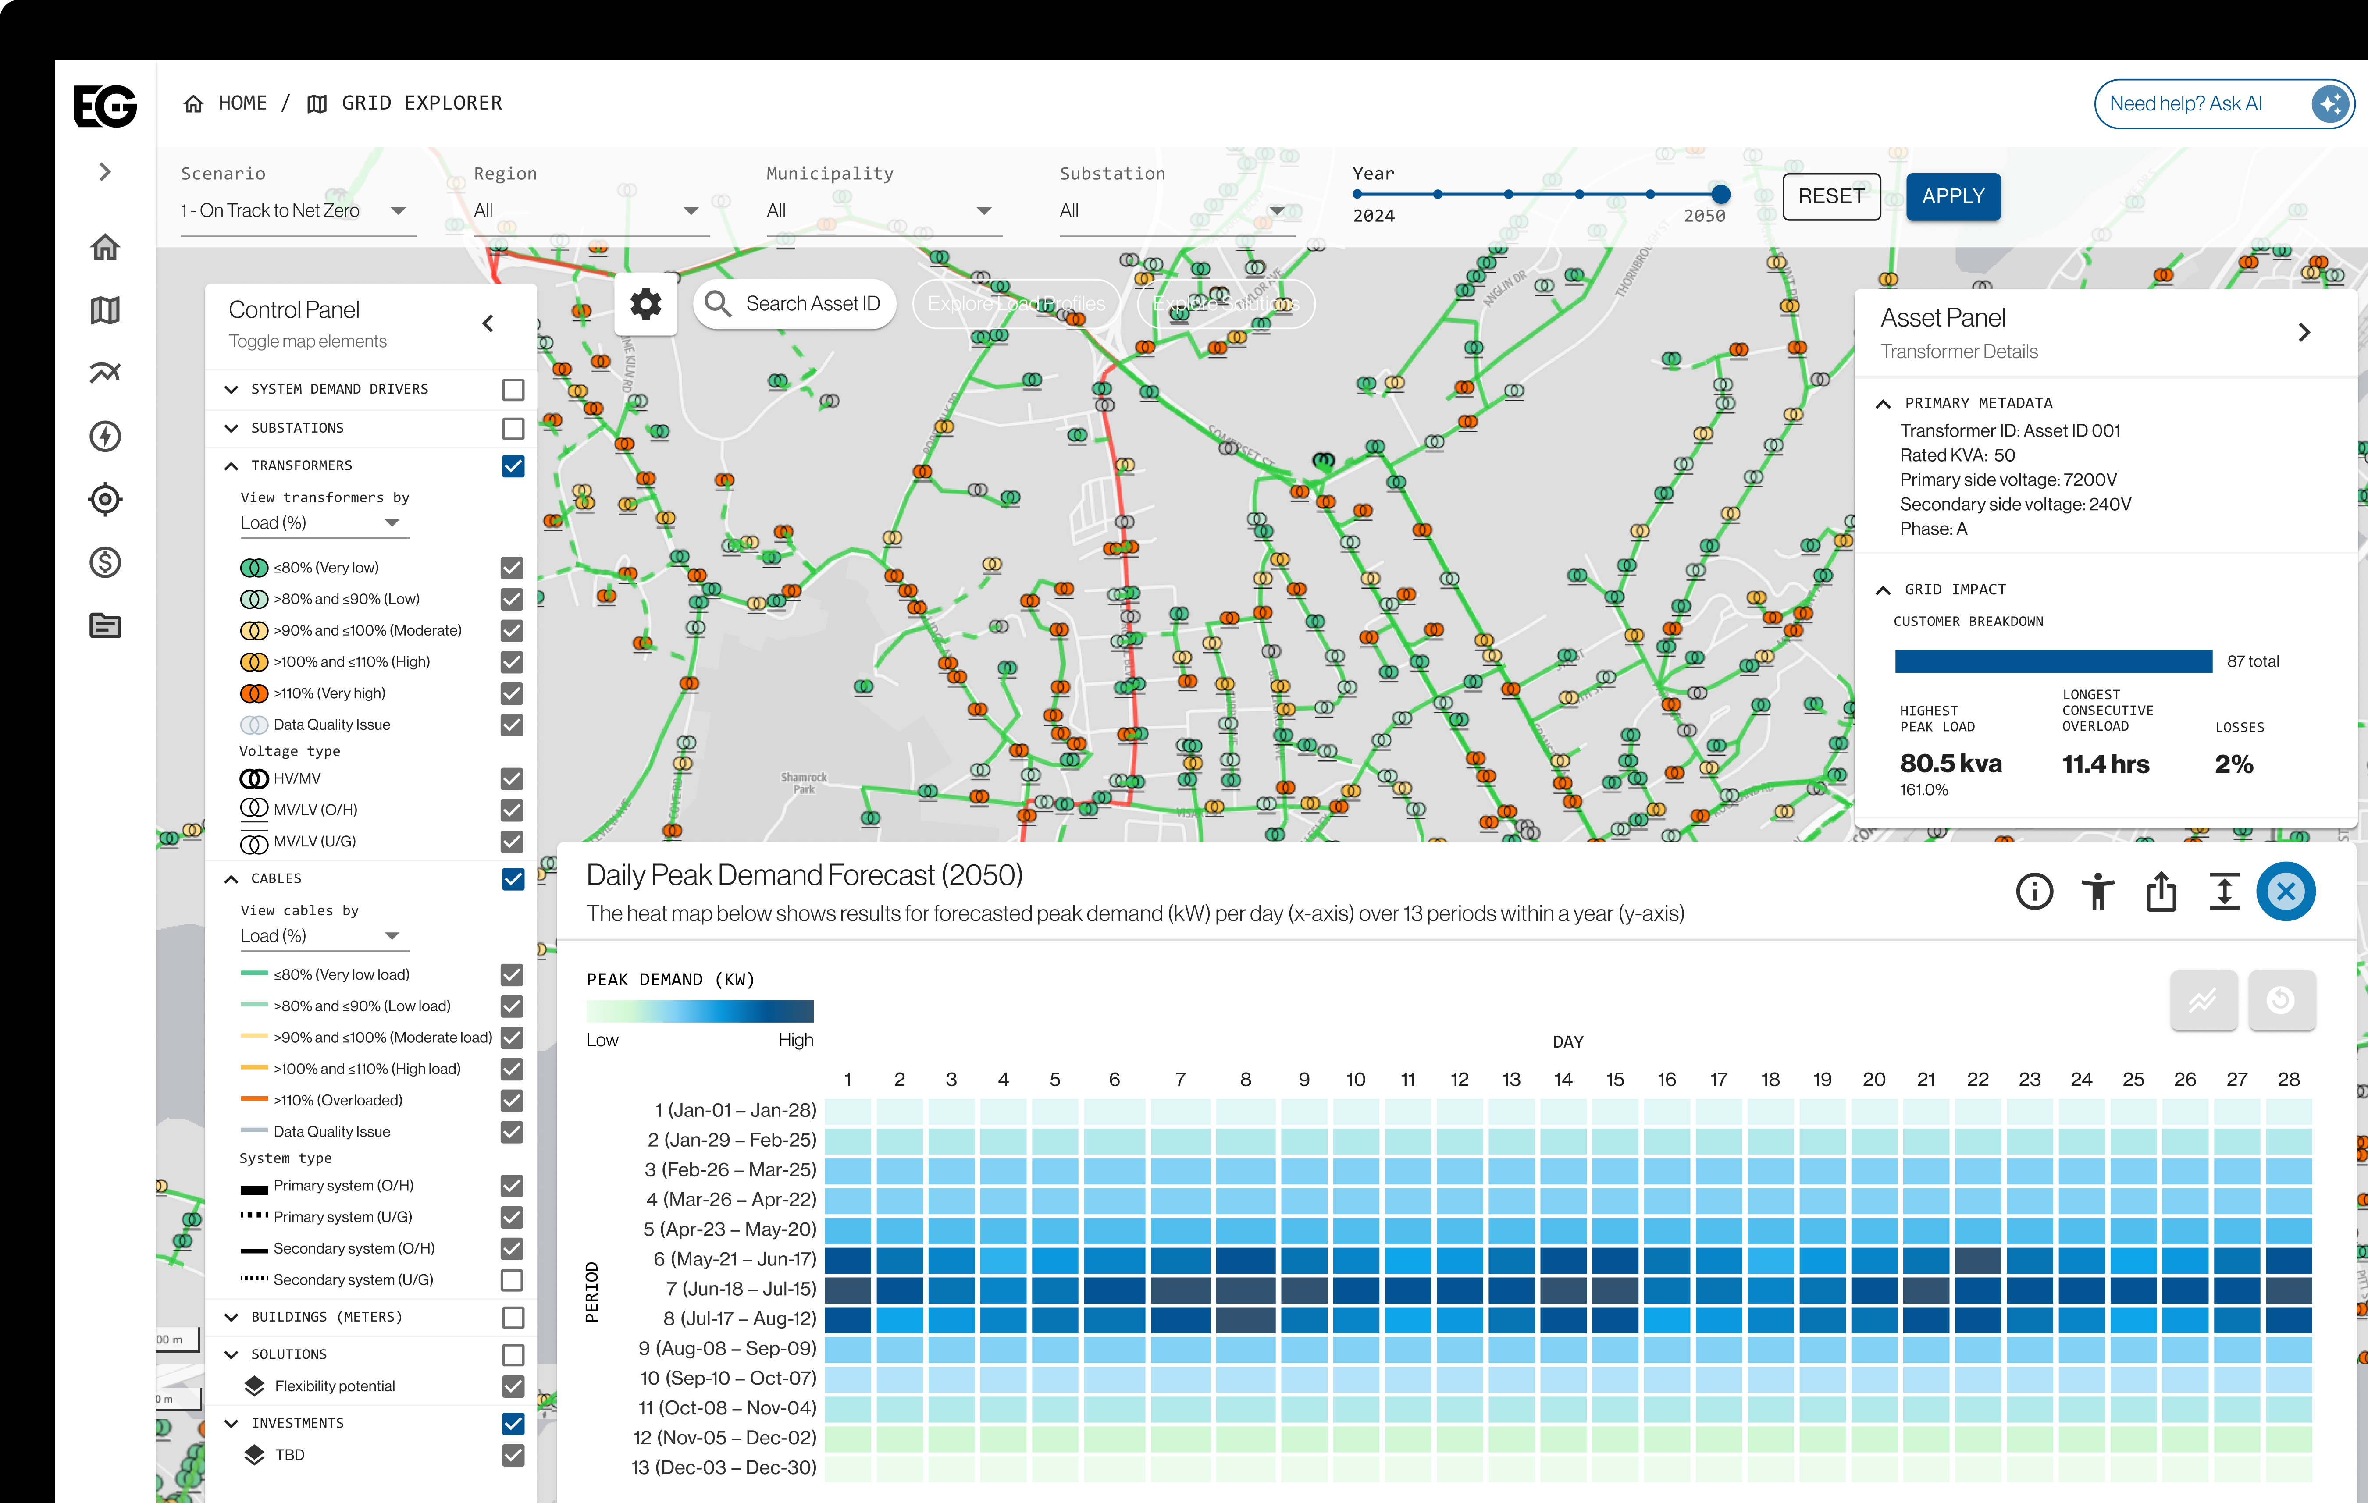Open the lightning bolt sidebar icon

click(x=105, y=437)
